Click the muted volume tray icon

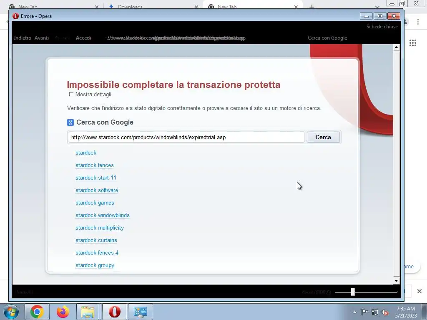click(385, 312)
